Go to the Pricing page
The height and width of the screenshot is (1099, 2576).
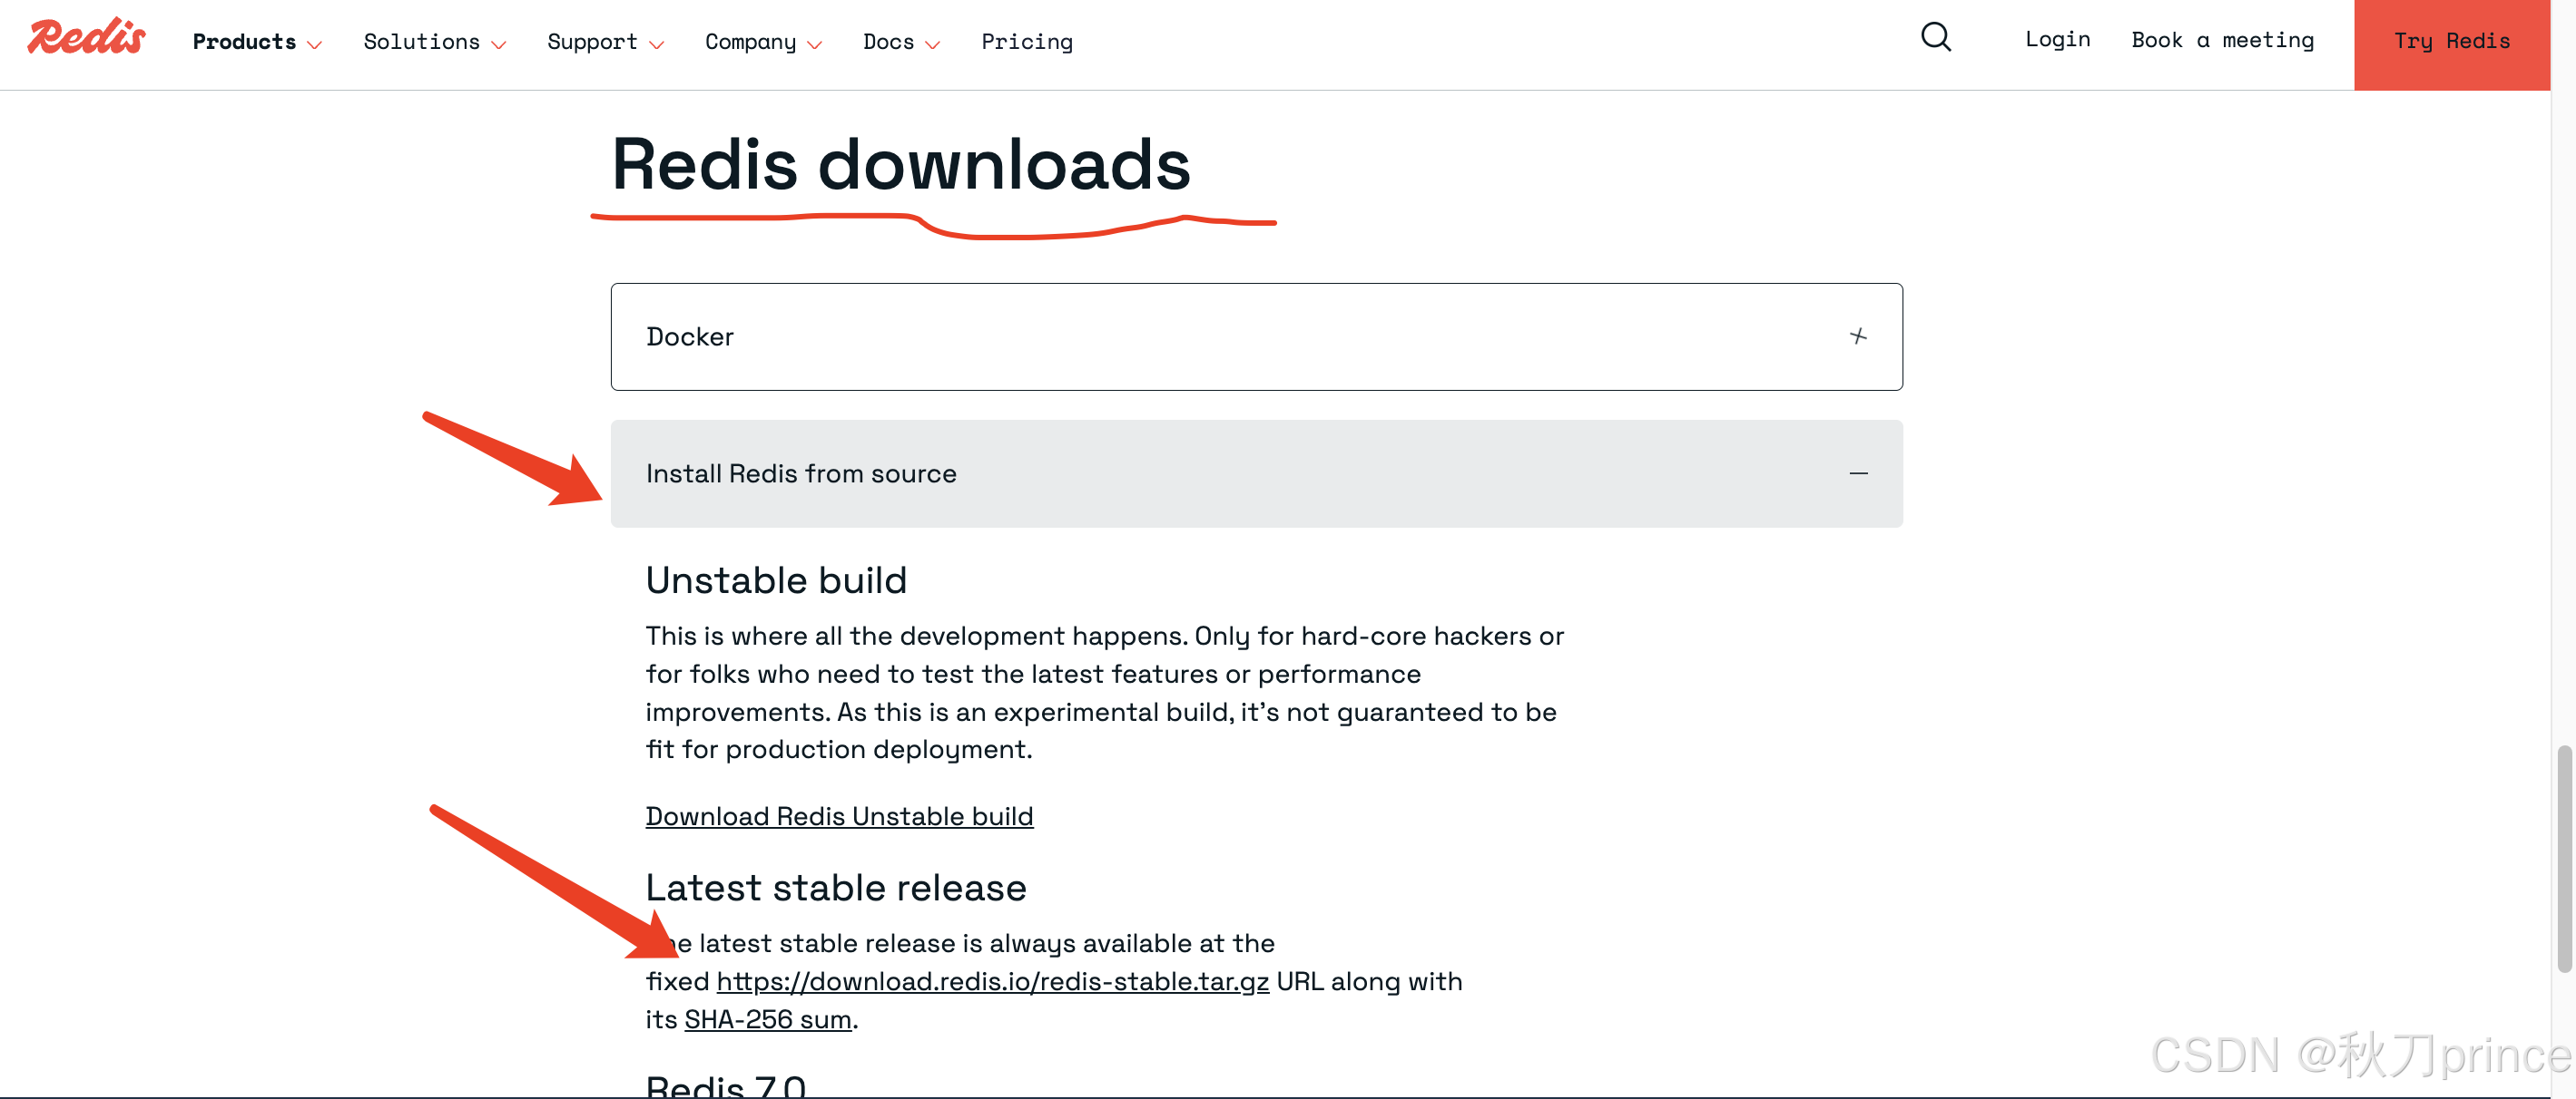1026,42
